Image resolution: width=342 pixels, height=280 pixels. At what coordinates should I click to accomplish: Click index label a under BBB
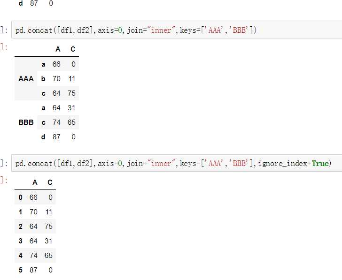click(x=43, y=108)
